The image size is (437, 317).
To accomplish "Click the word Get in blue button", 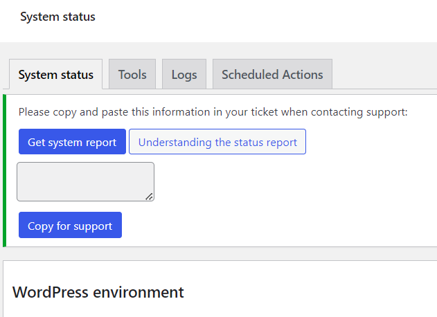I will 36,142.
